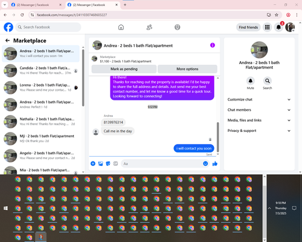Click Mark as pending button
The image size is (302, 242).
[x=124, y=69]
